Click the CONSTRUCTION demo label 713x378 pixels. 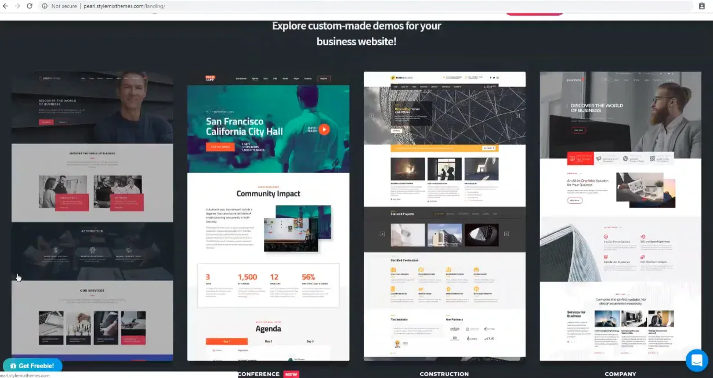click(444, 374)
